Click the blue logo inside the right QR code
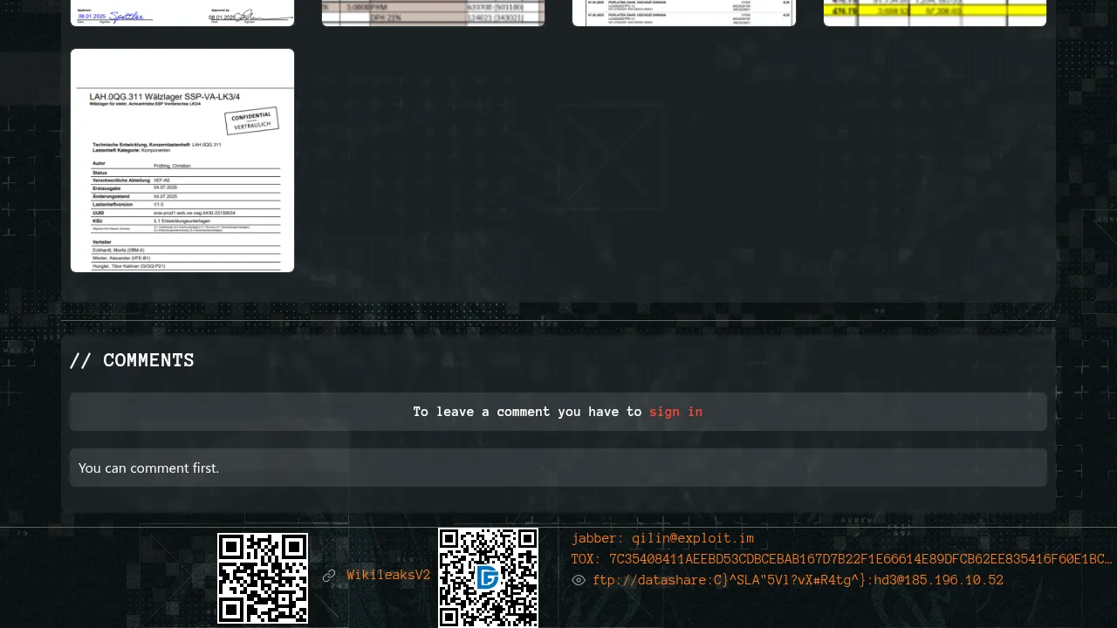 point(488,577)
